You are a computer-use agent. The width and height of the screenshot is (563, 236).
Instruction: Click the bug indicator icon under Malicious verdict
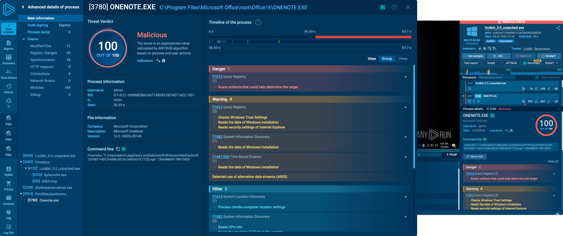tap(164, 61)
